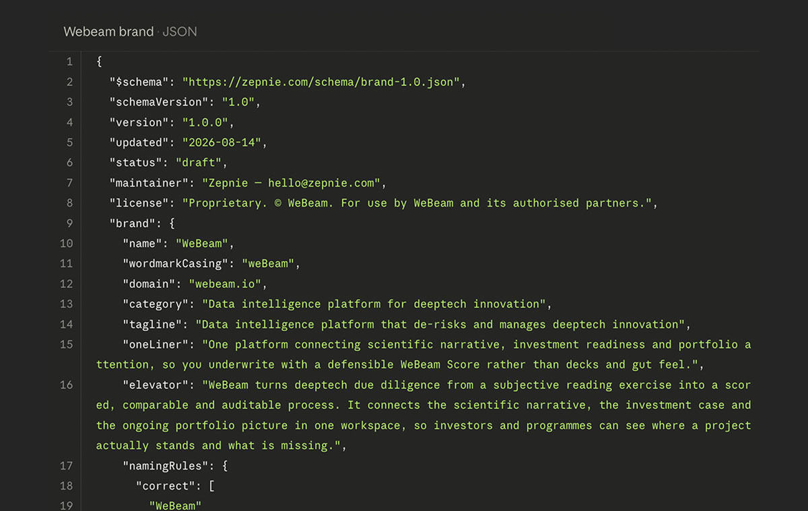The image size is (808, 511).
Task: Click the "JSON" label in the header
Action: coord(180,32)
